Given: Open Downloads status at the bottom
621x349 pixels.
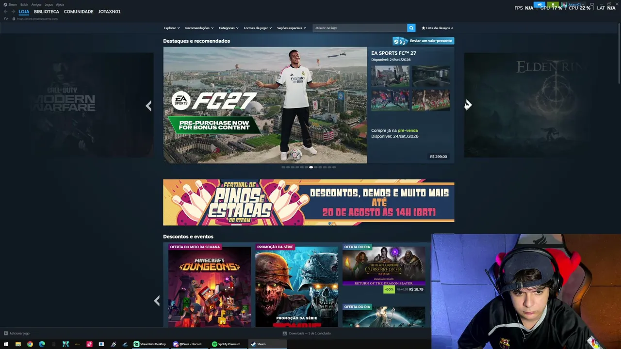Looking at the screenshot, I should pyautogui.click(x=307, y=333).
